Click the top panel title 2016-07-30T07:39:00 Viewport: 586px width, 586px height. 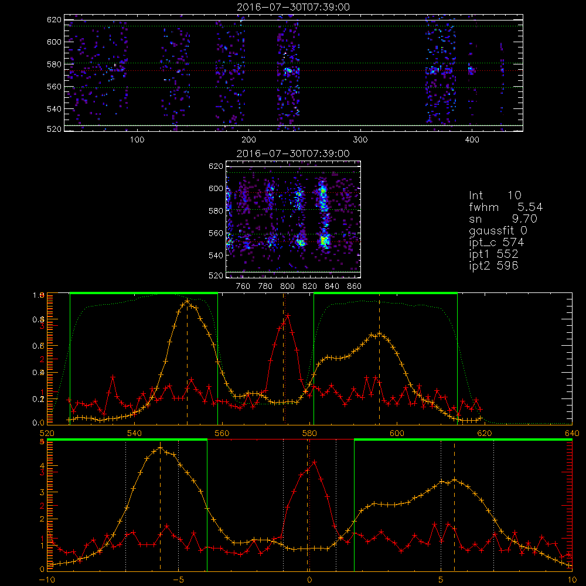point(293,7)
